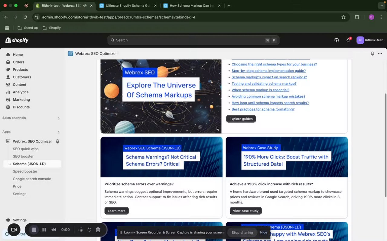Click the Explore The Universe banner image
387x241 pixels.
[x=161, y=96]
